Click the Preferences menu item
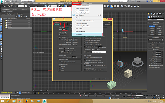Image resolution: width=165 pixels, height=103 pixels. 87,34
